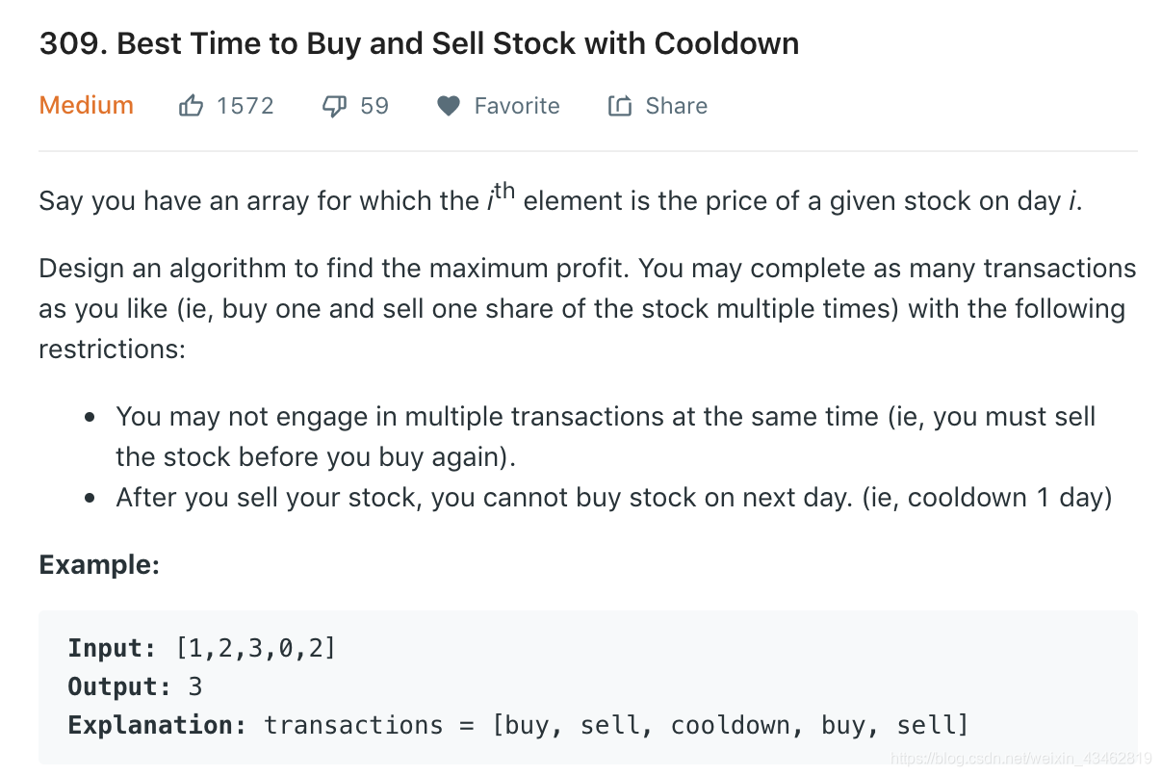1161x776 pixels.
Task: Click the problem title 309 heading
Action: (419, 44)
